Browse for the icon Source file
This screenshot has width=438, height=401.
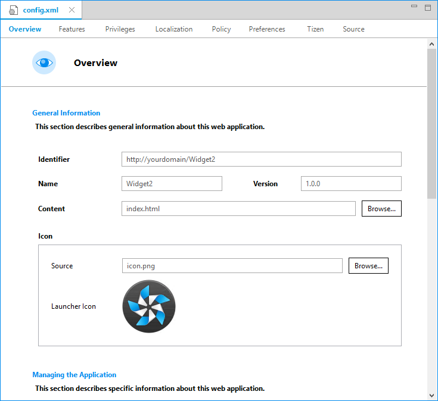point(368,266)
